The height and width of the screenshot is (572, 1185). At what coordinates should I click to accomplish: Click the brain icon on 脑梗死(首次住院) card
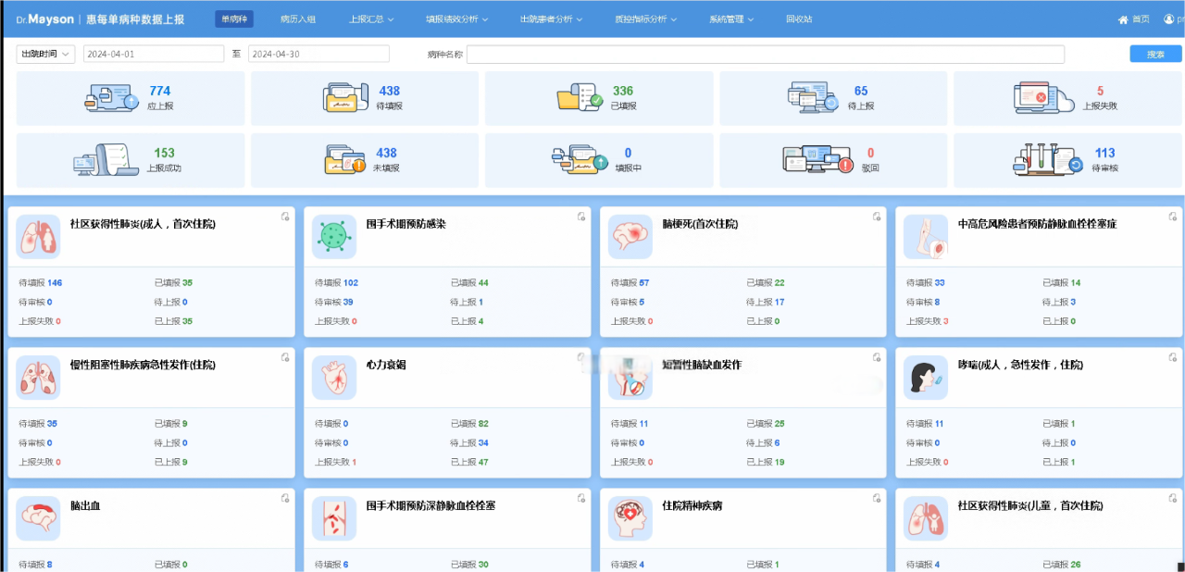point(630,237)
